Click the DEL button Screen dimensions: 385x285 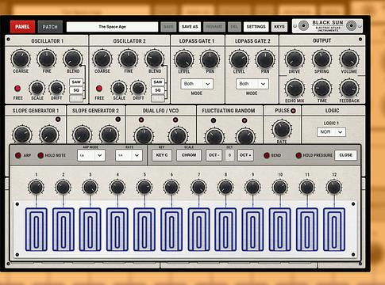[x=234, y=27]
